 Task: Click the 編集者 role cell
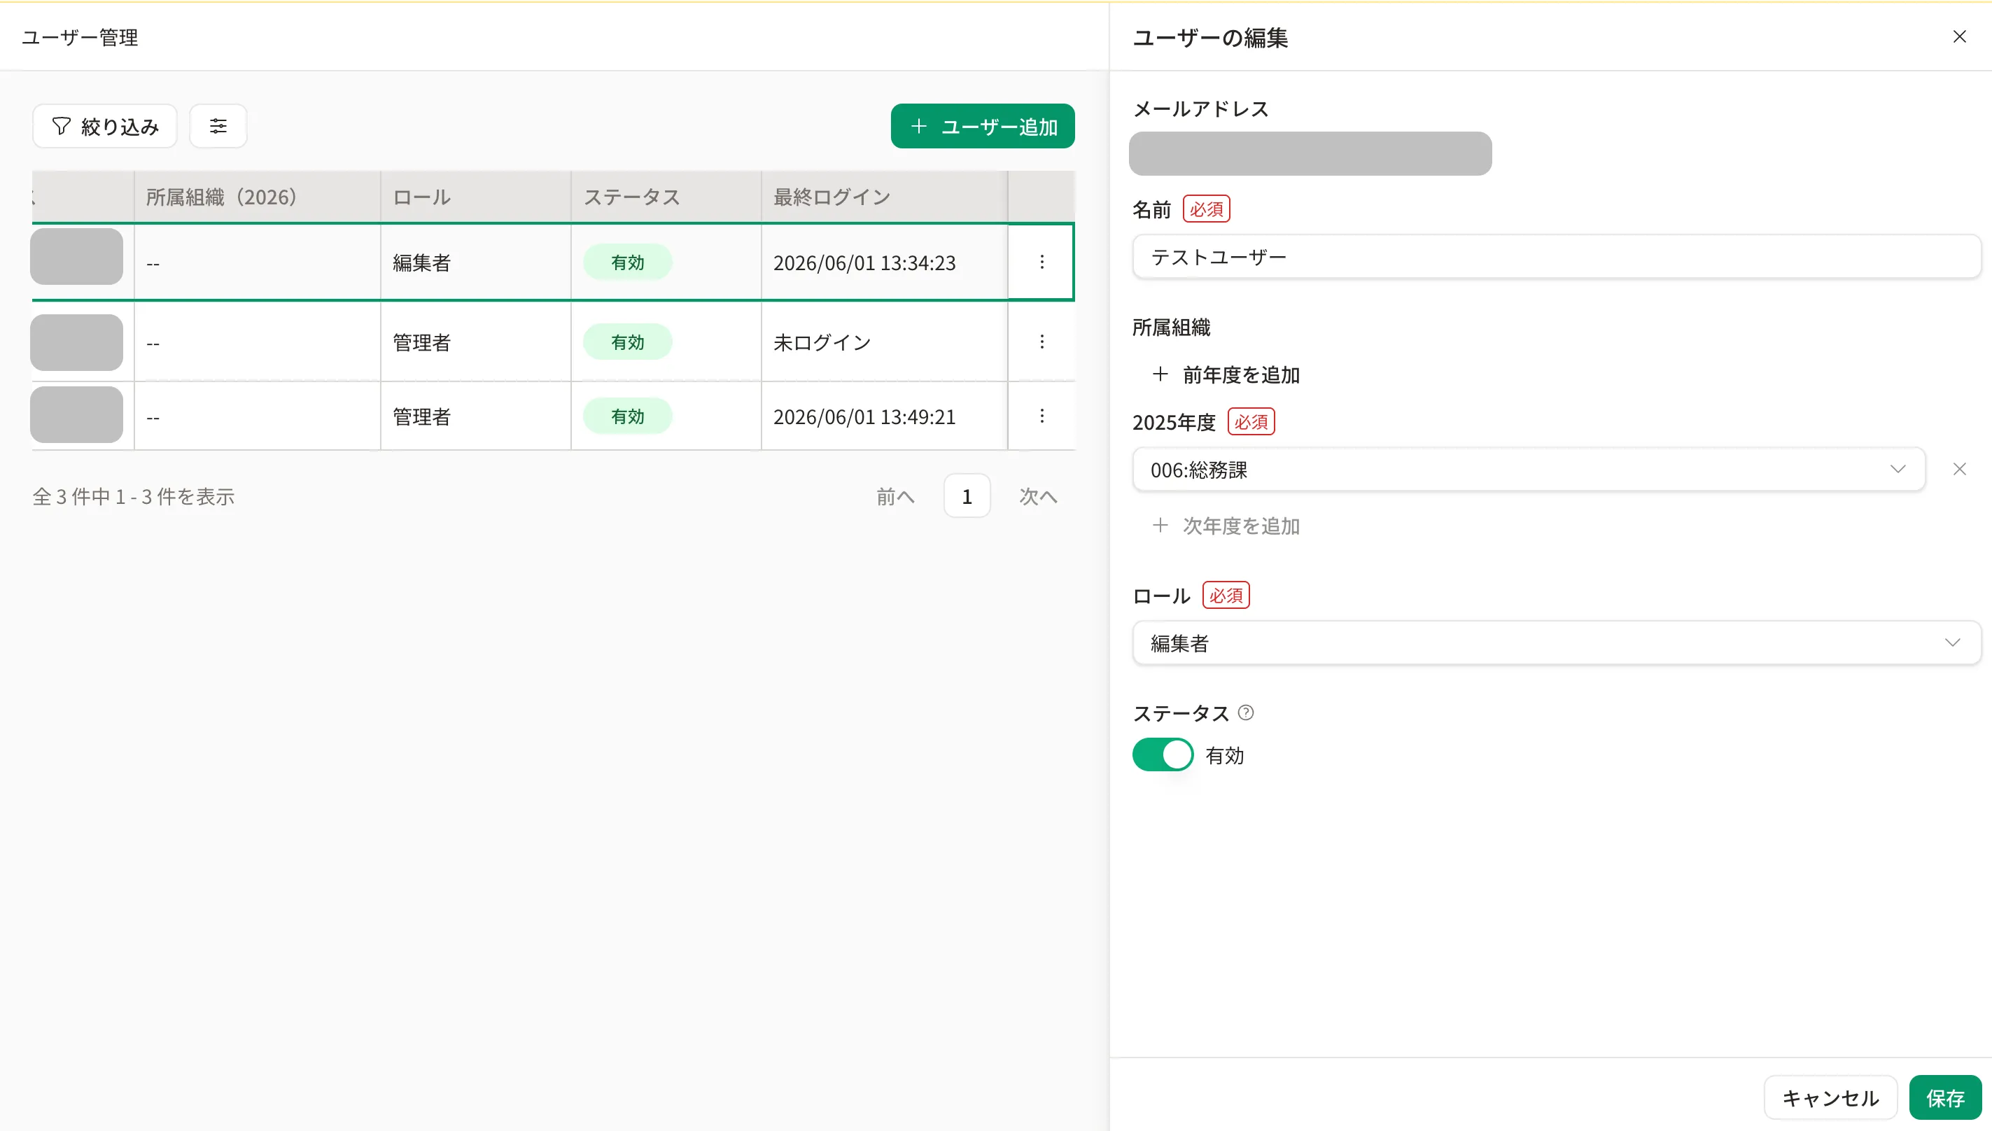[475, 262]
